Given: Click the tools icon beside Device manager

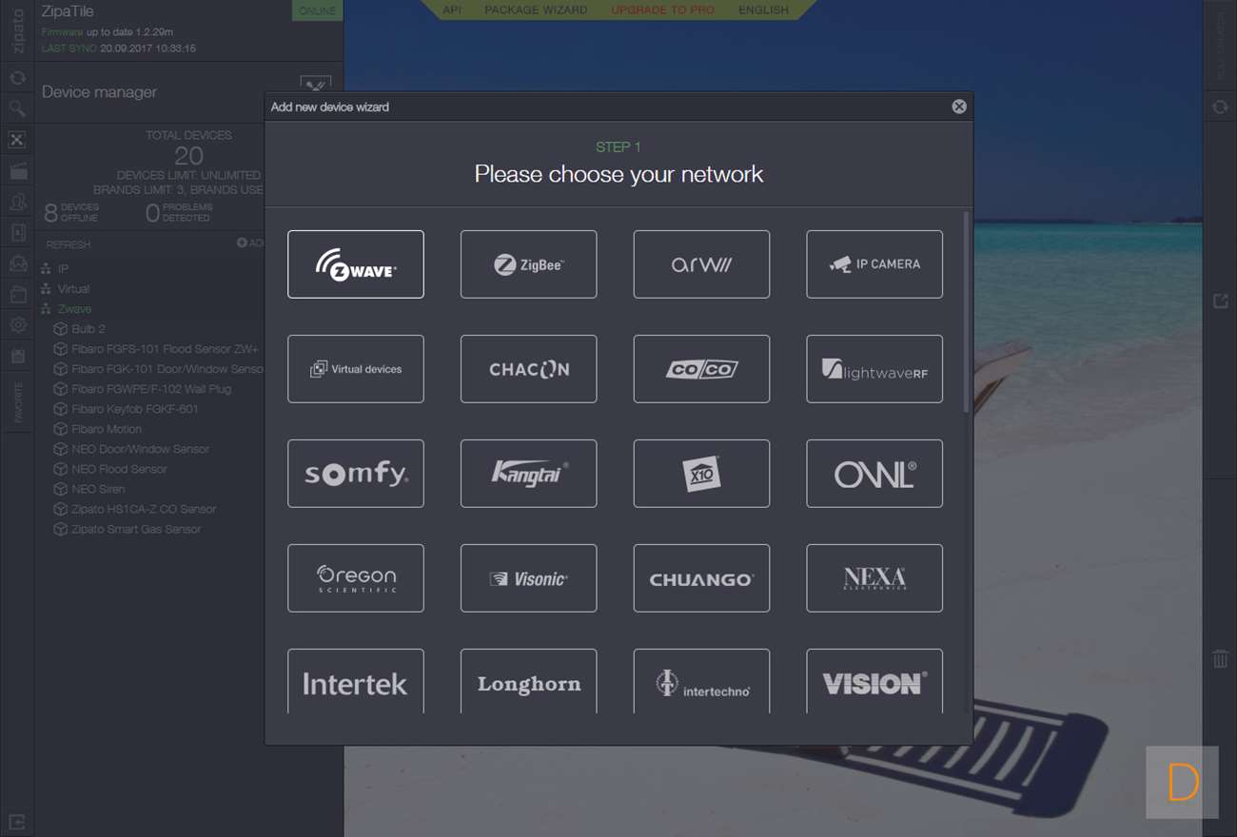Looking at the screenshot, I should [x=316, y=85].
